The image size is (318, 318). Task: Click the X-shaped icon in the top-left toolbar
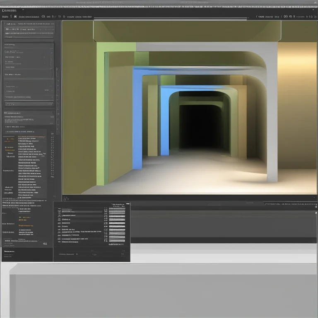(15, 17)
